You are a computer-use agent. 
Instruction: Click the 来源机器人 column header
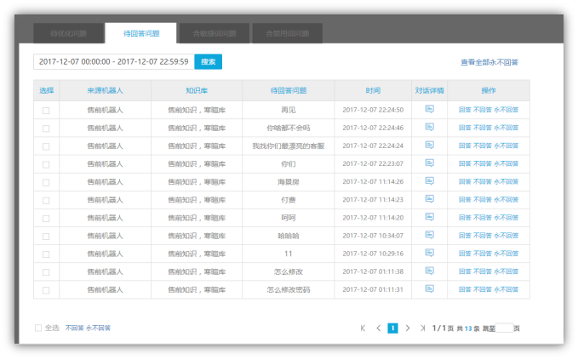(x=105, y=90)
